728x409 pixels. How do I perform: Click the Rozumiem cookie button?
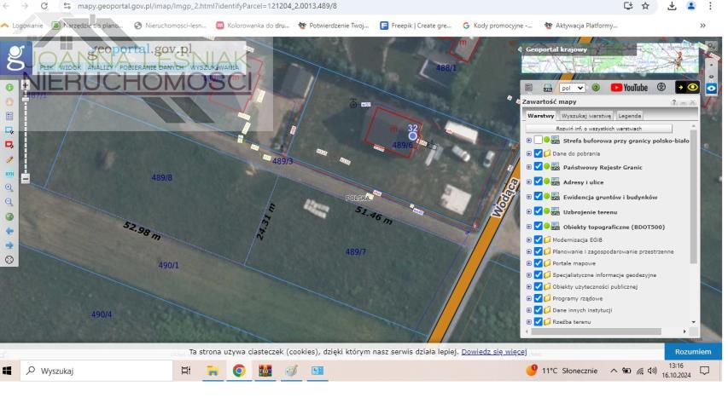[x=692, y=351]
